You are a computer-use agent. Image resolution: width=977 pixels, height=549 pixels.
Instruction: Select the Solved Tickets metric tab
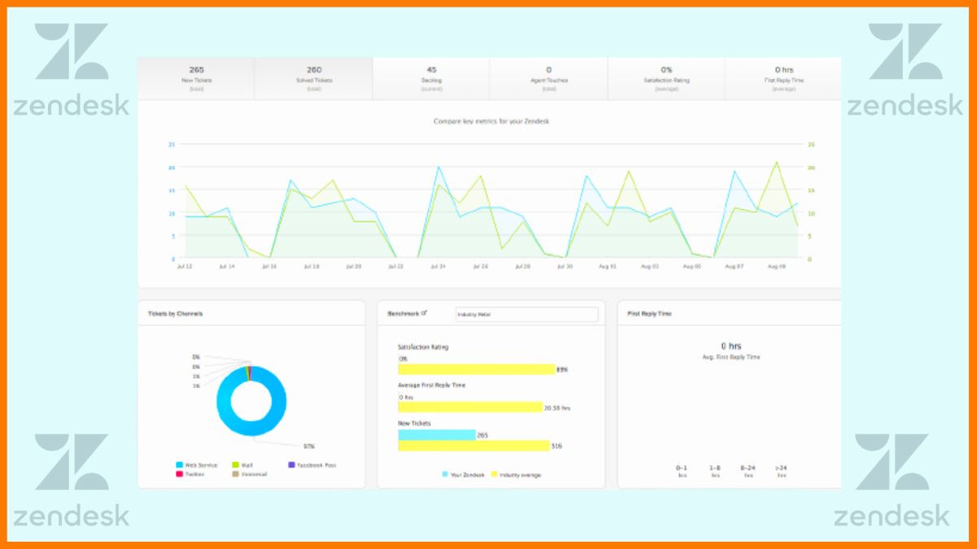coord(313,79)
